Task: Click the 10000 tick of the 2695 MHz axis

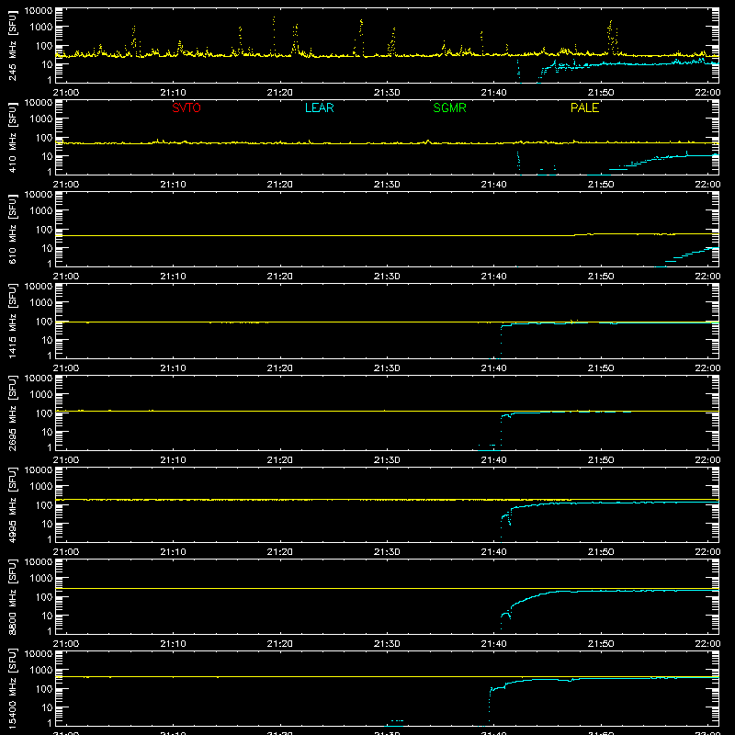Action: 39,379
